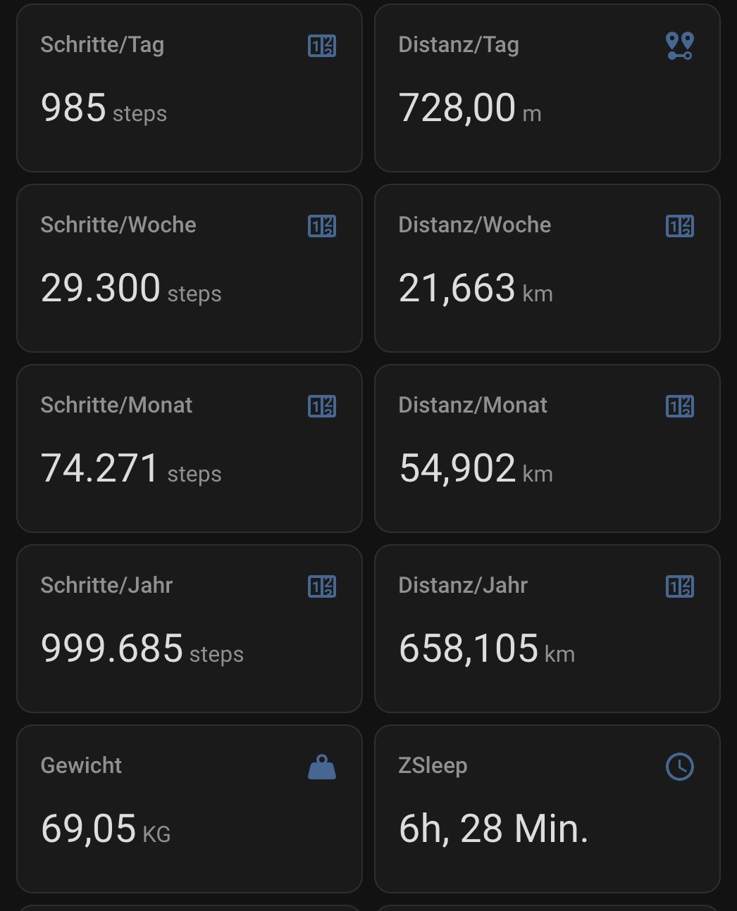Open the Schritte/Jahr label
This screenshot has height=911, width=737.
click(107, 585)
